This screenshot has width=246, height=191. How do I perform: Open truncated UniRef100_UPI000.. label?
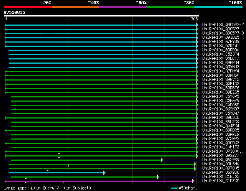tap(223, 151)
